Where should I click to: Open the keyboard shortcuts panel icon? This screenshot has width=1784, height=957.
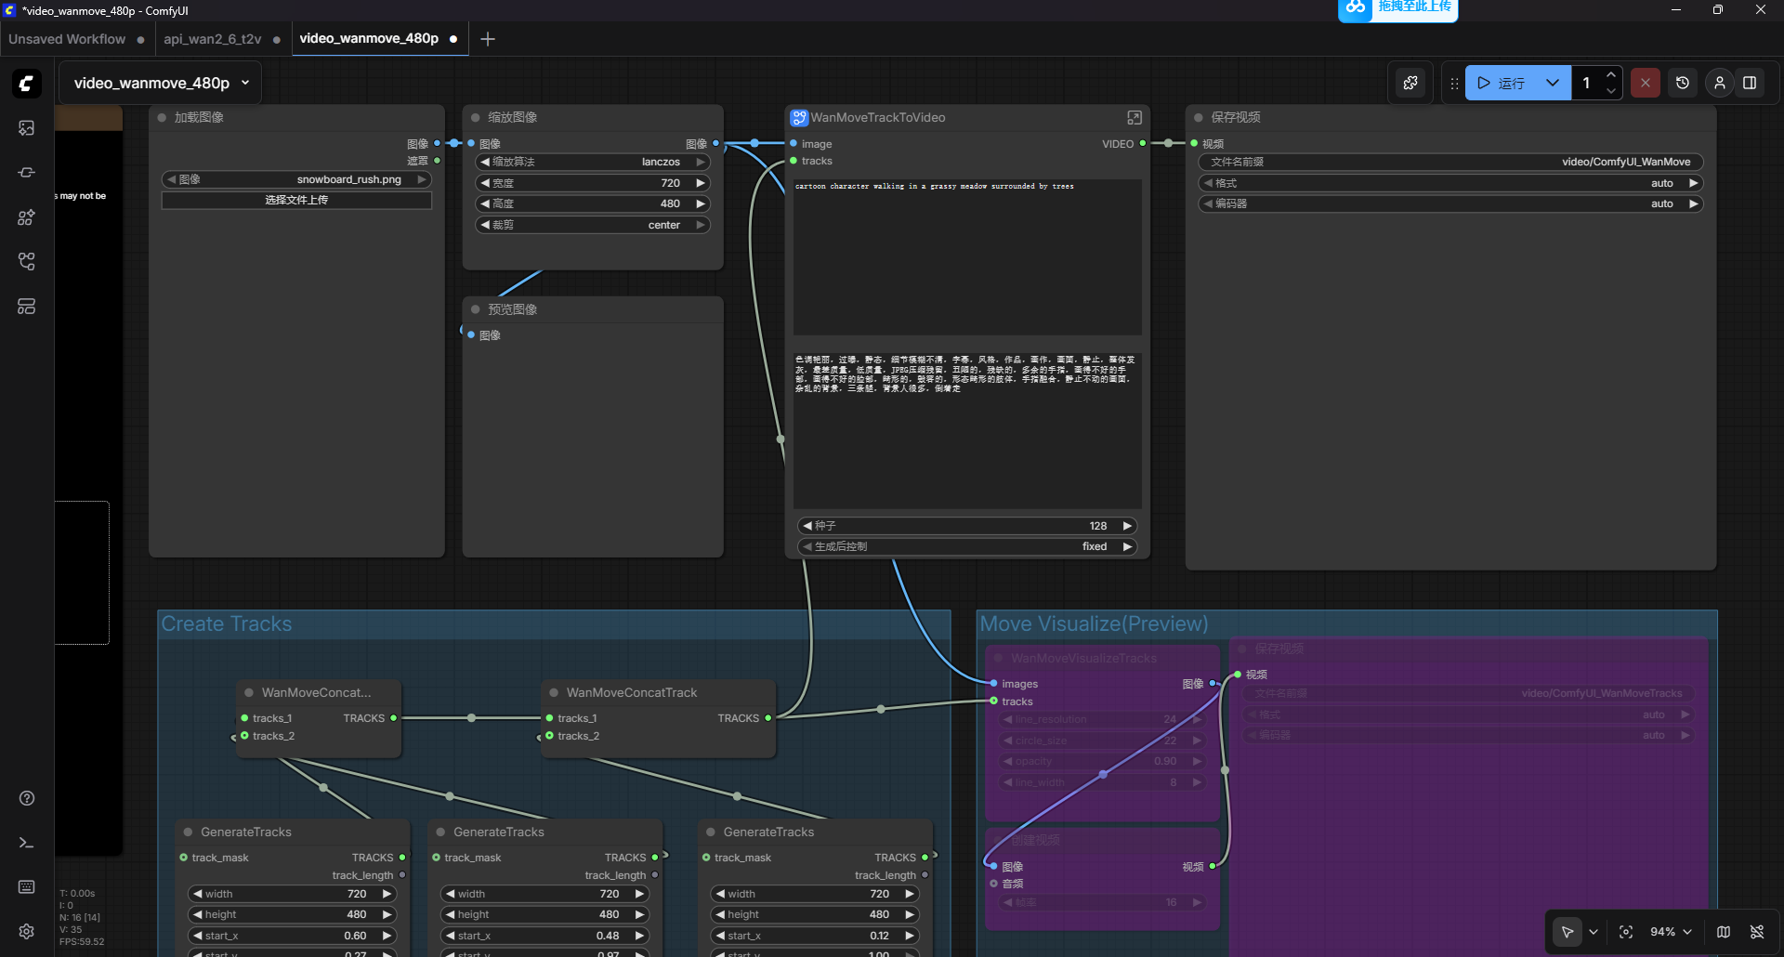27,887
